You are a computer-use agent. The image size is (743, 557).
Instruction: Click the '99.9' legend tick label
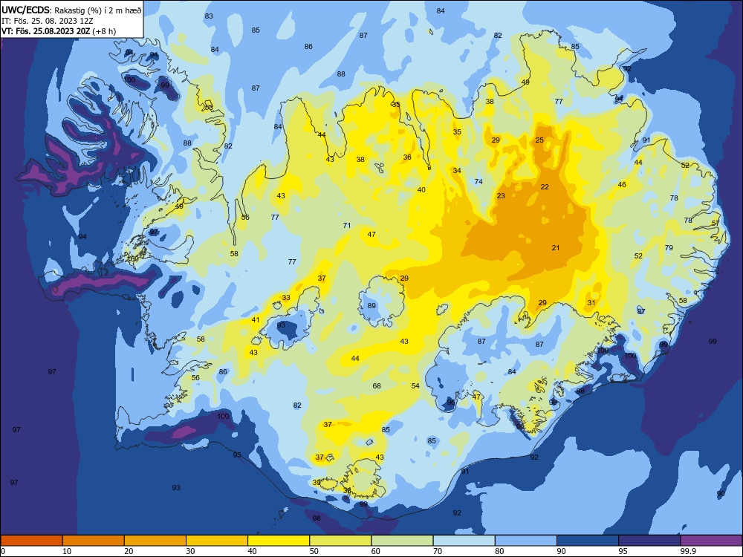coord(688,551)
